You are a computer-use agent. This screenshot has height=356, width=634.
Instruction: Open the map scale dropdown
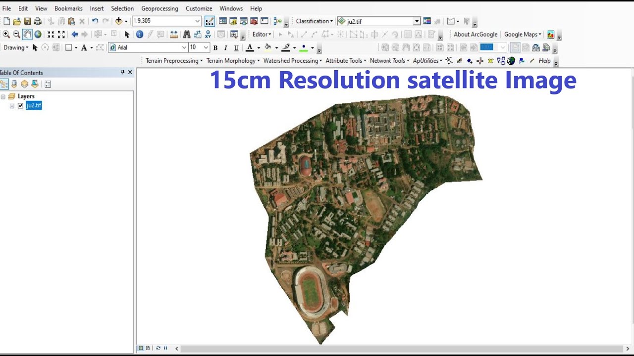tap(198, 21)
